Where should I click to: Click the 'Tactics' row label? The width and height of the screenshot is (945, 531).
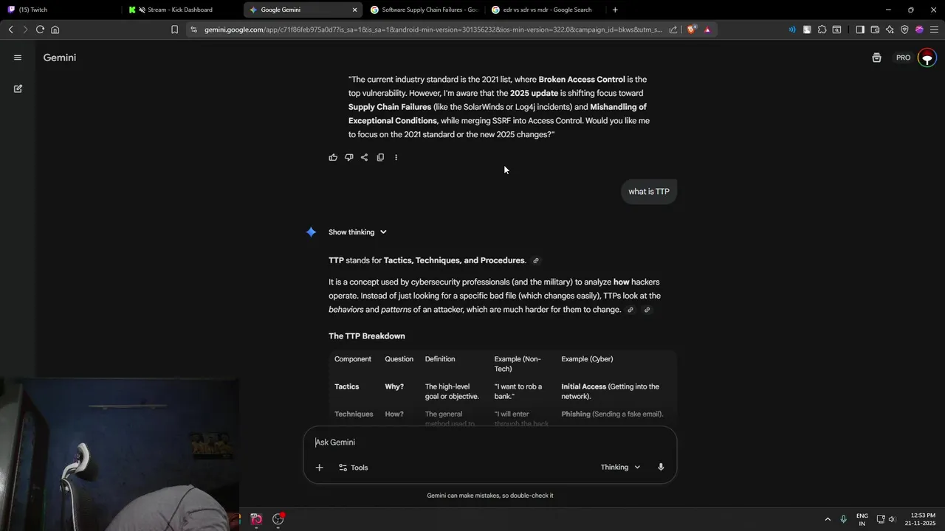coord(346,386)
